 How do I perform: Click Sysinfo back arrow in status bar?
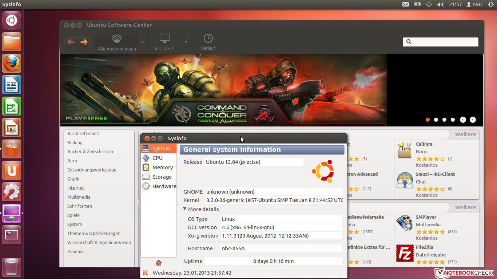pos(146,273)
